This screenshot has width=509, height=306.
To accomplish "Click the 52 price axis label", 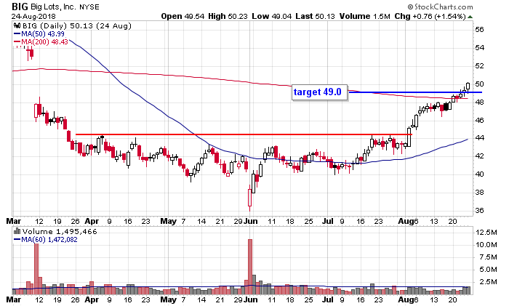I will 479,66.
